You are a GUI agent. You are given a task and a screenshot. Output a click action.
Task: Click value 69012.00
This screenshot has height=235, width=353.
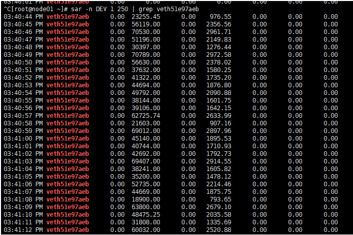tap(146, 131)
